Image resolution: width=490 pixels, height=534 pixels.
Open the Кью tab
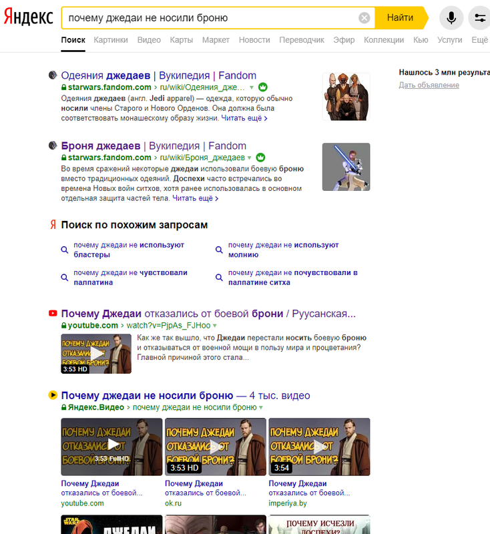(421, 40)
